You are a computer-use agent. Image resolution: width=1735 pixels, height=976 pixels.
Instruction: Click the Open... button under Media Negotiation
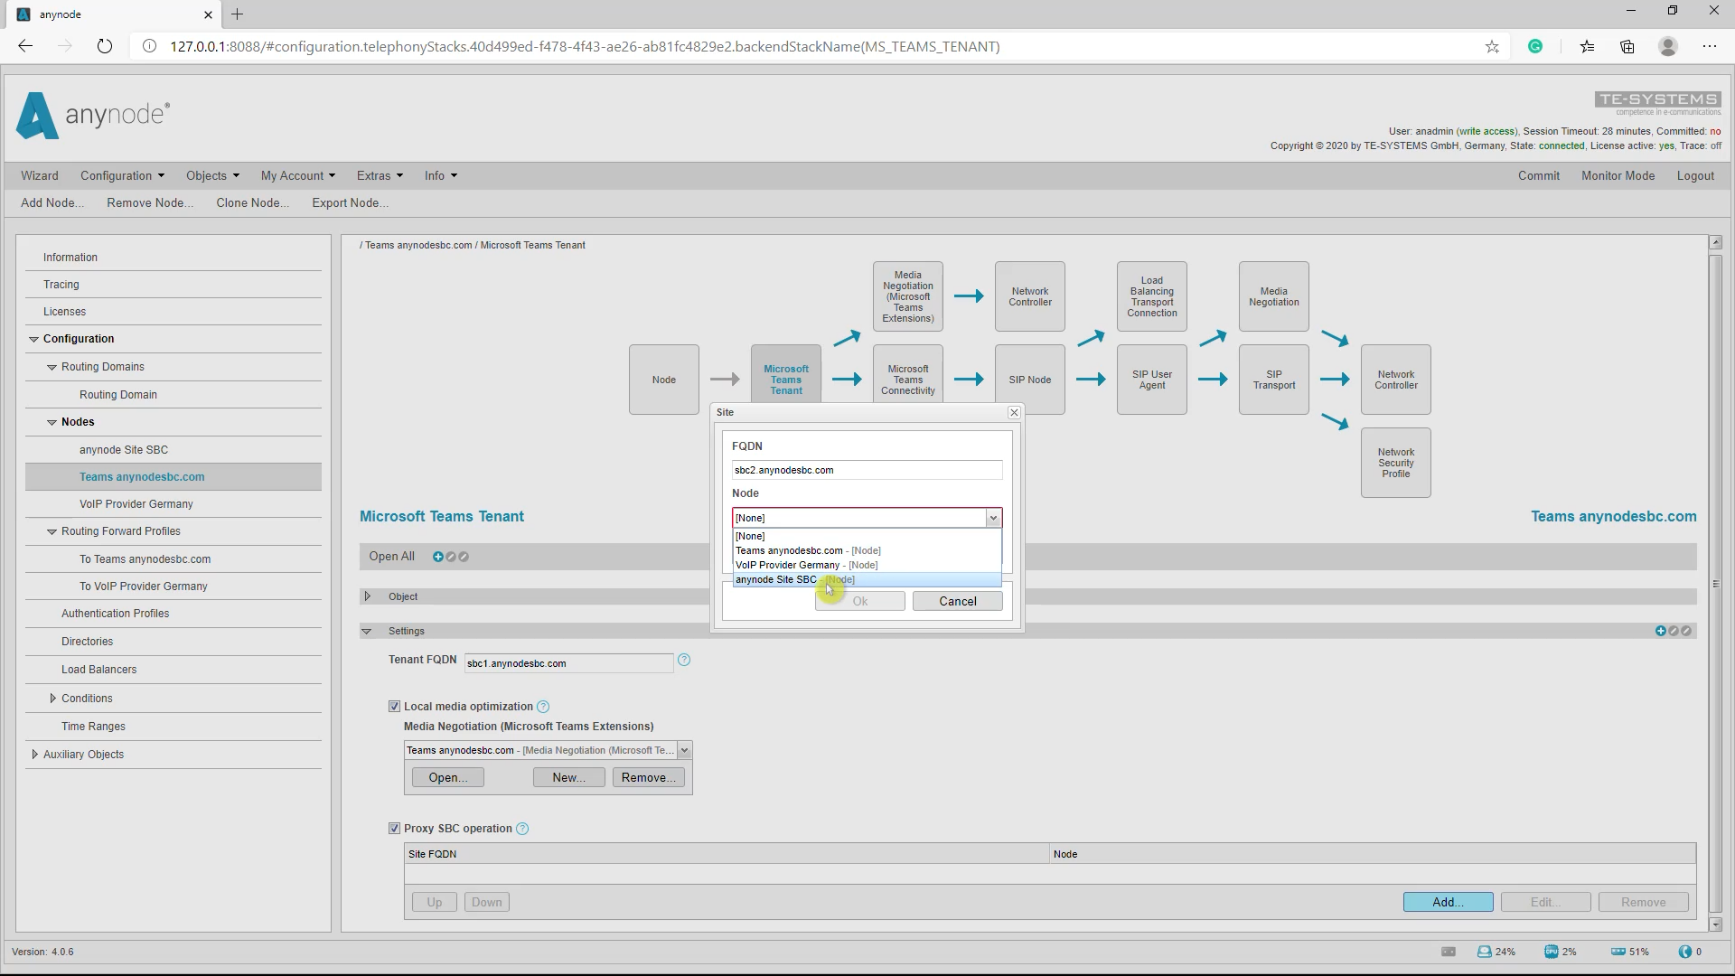point(448,777)
